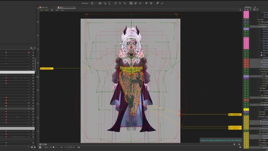Set Edit Level to 2
The height and width of the screenshot is (151, 268).
(x=92, y=3)
